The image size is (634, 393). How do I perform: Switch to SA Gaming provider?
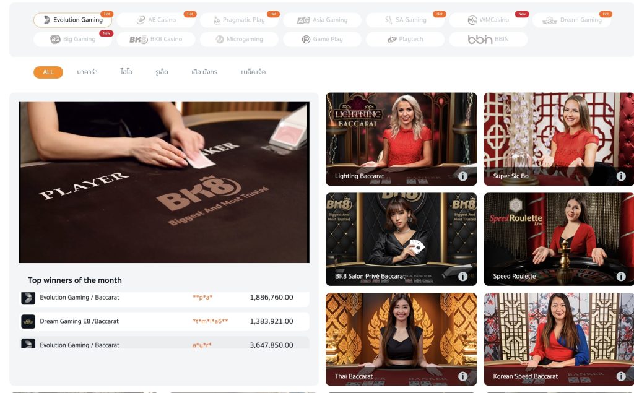point(405,20)
